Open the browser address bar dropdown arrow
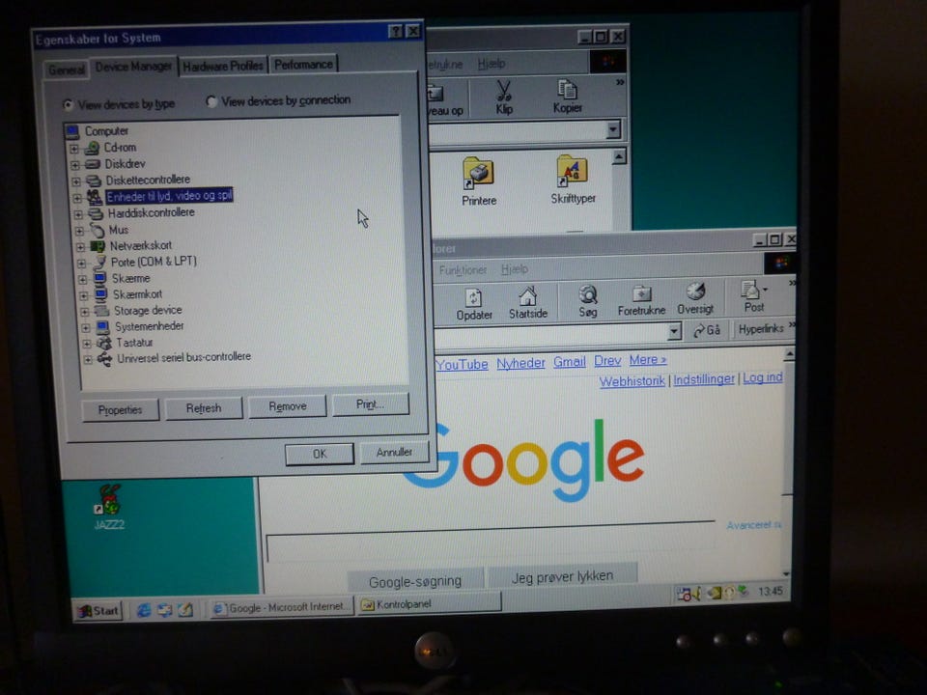The height and width of the screenshot is (695, 927). (x=674, y=331)
